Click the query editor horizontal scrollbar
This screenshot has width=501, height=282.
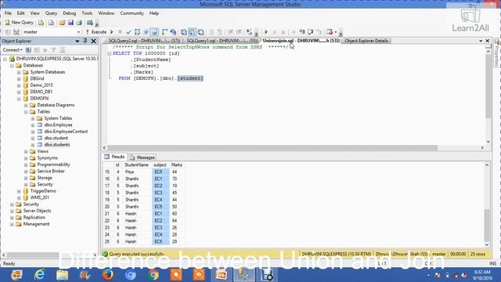tap(272, 148)
